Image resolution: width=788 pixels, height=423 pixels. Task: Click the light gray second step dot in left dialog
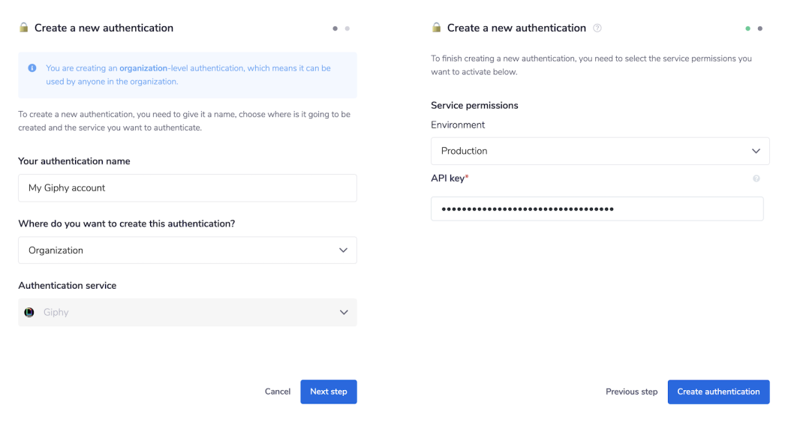[x=347, y=28]
